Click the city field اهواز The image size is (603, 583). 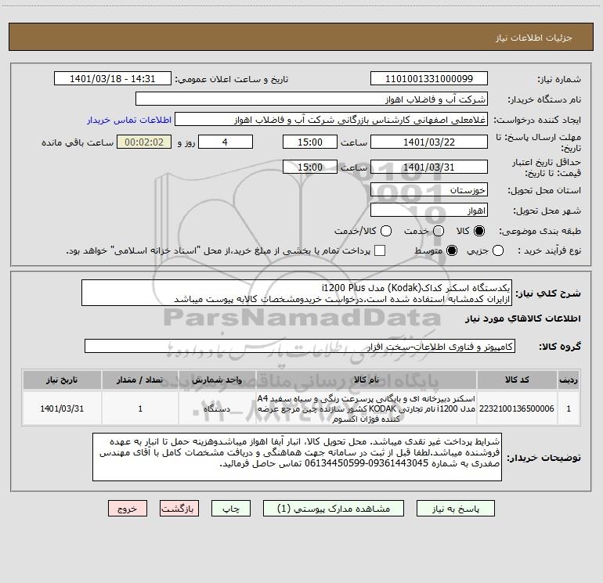pyautogui.click(x=429, y=211)
